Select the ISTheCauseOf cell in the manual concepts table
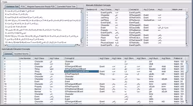Screen dimensions: 193x106 coord(136,40)
